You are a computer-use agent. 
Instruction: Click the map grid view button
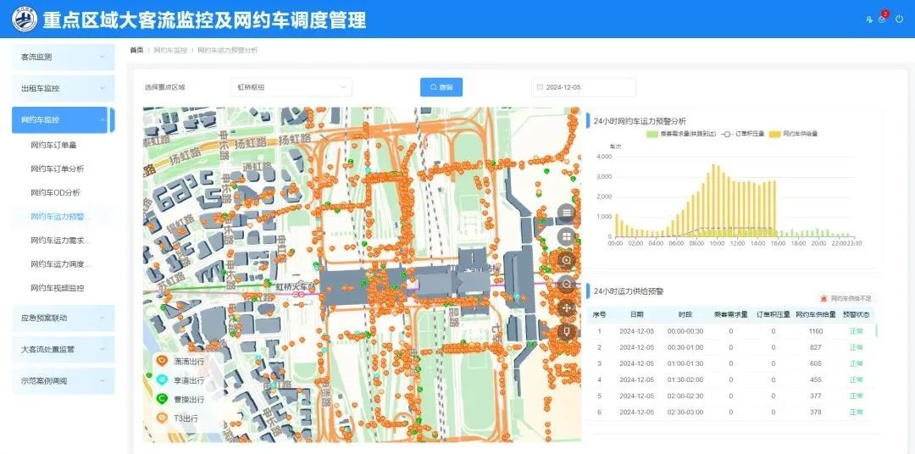(567, 237)
